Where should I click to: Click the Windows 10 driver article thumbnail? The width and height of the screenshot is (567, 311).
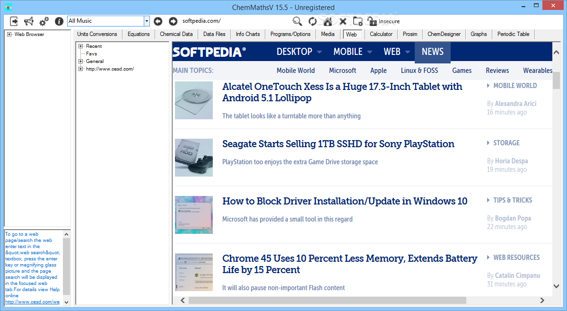(194, 215)
